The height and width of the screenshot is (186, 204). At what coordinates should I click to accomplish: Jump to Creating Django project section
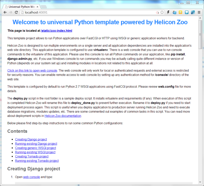click(31, 140)
